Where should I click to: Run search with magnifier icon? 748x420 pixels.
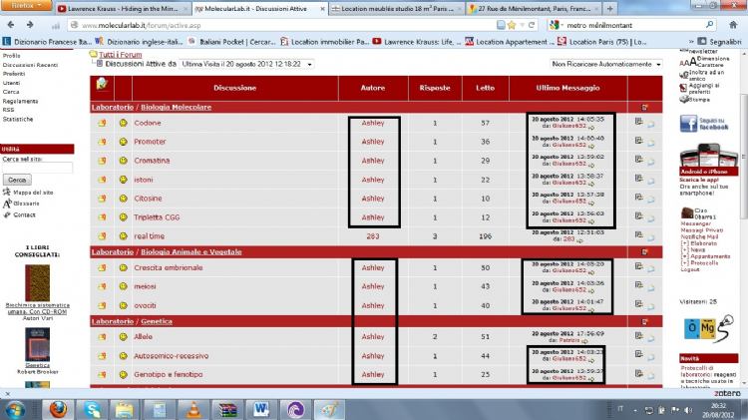(x=710, y=25)
